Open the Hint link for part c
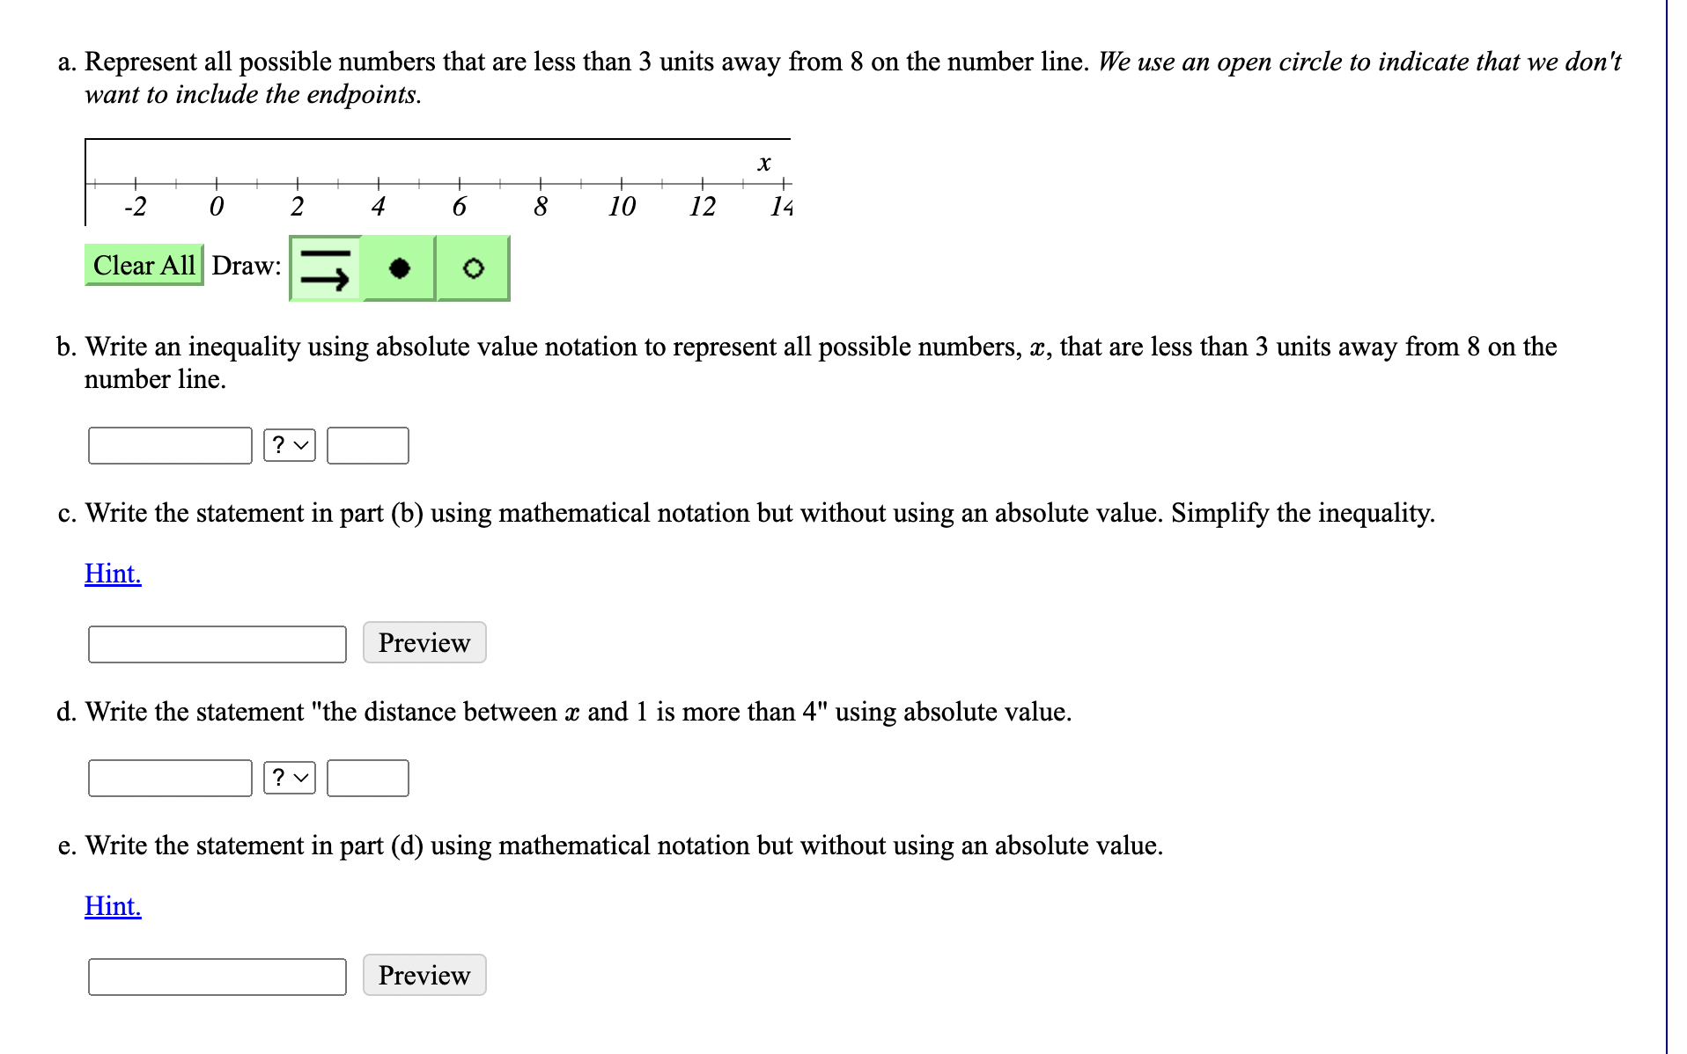The height and width of the screenshot is (1054, 1687). (112, 573)
